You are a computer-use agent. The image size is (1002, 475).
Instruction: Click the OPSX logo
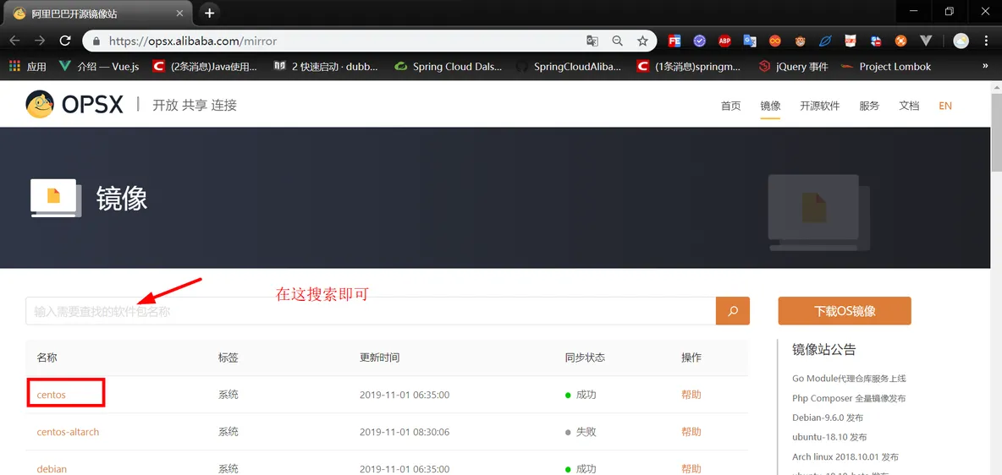pos(74,104)
